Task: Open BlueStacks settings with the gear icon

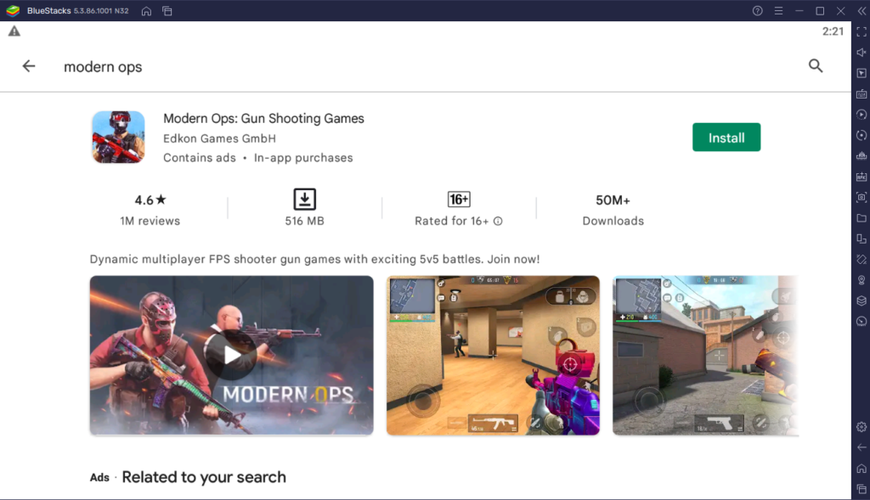Action: pos(861,427)
